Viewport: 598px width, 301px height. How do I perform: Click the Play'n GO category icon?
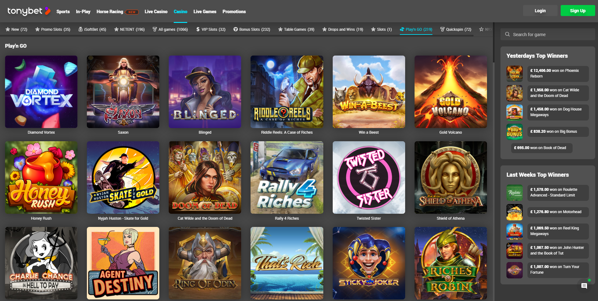pyautogui.click(x=402, y=29)
